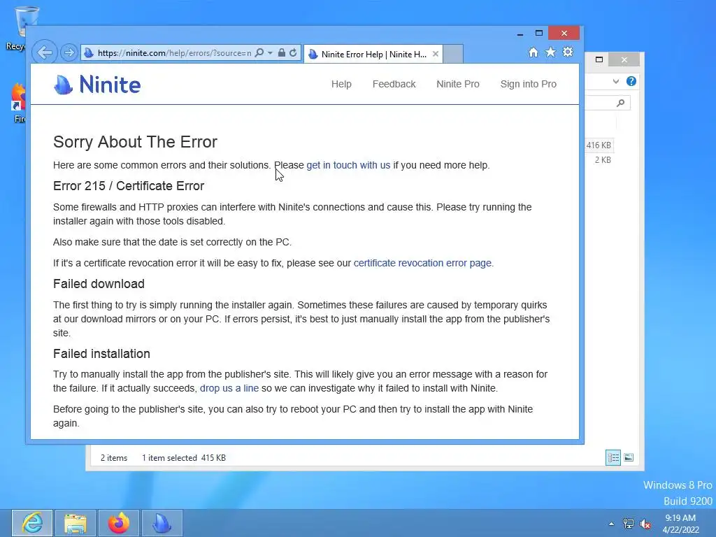Click the muted volume tray icon

pyautogui.click(x=645, y=524)
